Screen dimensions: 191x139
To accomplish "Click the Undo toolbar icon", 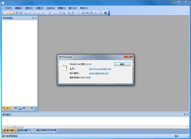I will click(x=34, y=13).
